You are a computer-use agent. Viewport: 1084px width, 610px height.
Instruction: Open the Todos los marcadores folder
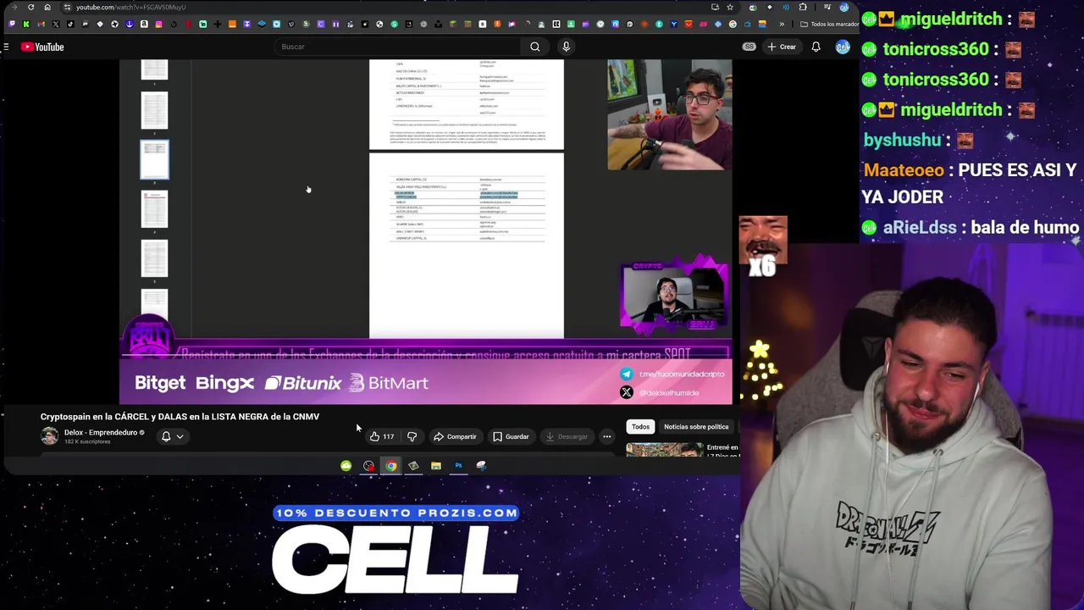point(830,24)
